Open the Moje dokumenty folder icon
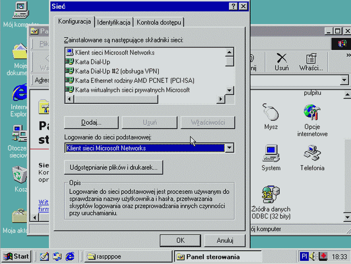 20,51
